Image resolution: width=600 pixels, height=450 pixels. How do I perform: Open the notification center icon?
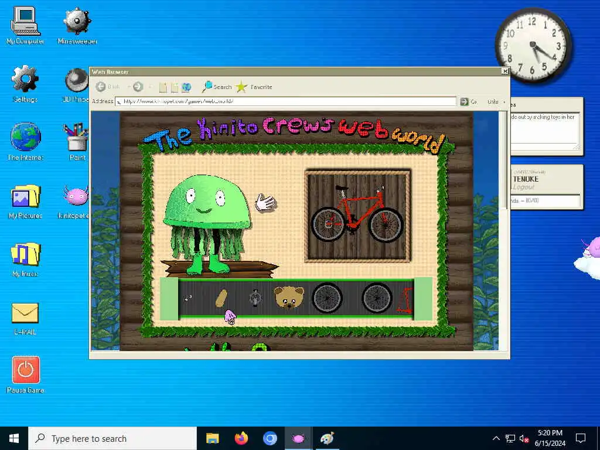(x=581, y=438)
